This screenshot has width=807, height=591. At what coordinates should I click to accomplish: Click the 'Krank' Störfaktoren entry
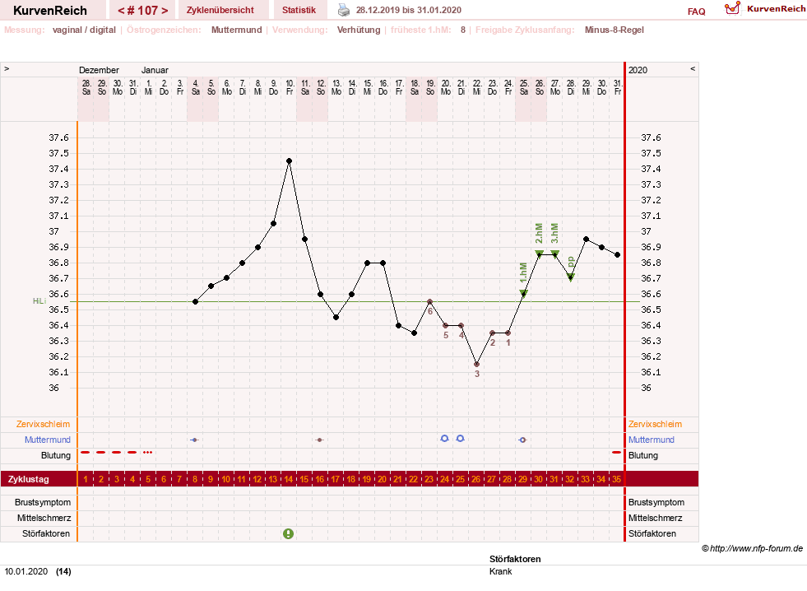(501, 571)
